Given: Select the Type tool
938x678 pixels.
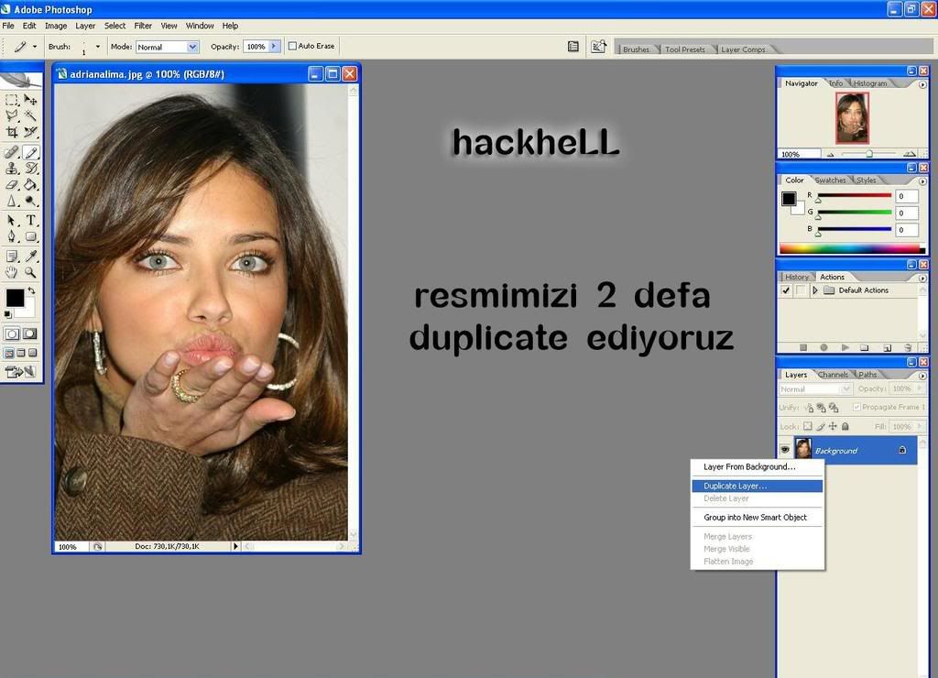Looking at the screenshot, I should point(30,221).
